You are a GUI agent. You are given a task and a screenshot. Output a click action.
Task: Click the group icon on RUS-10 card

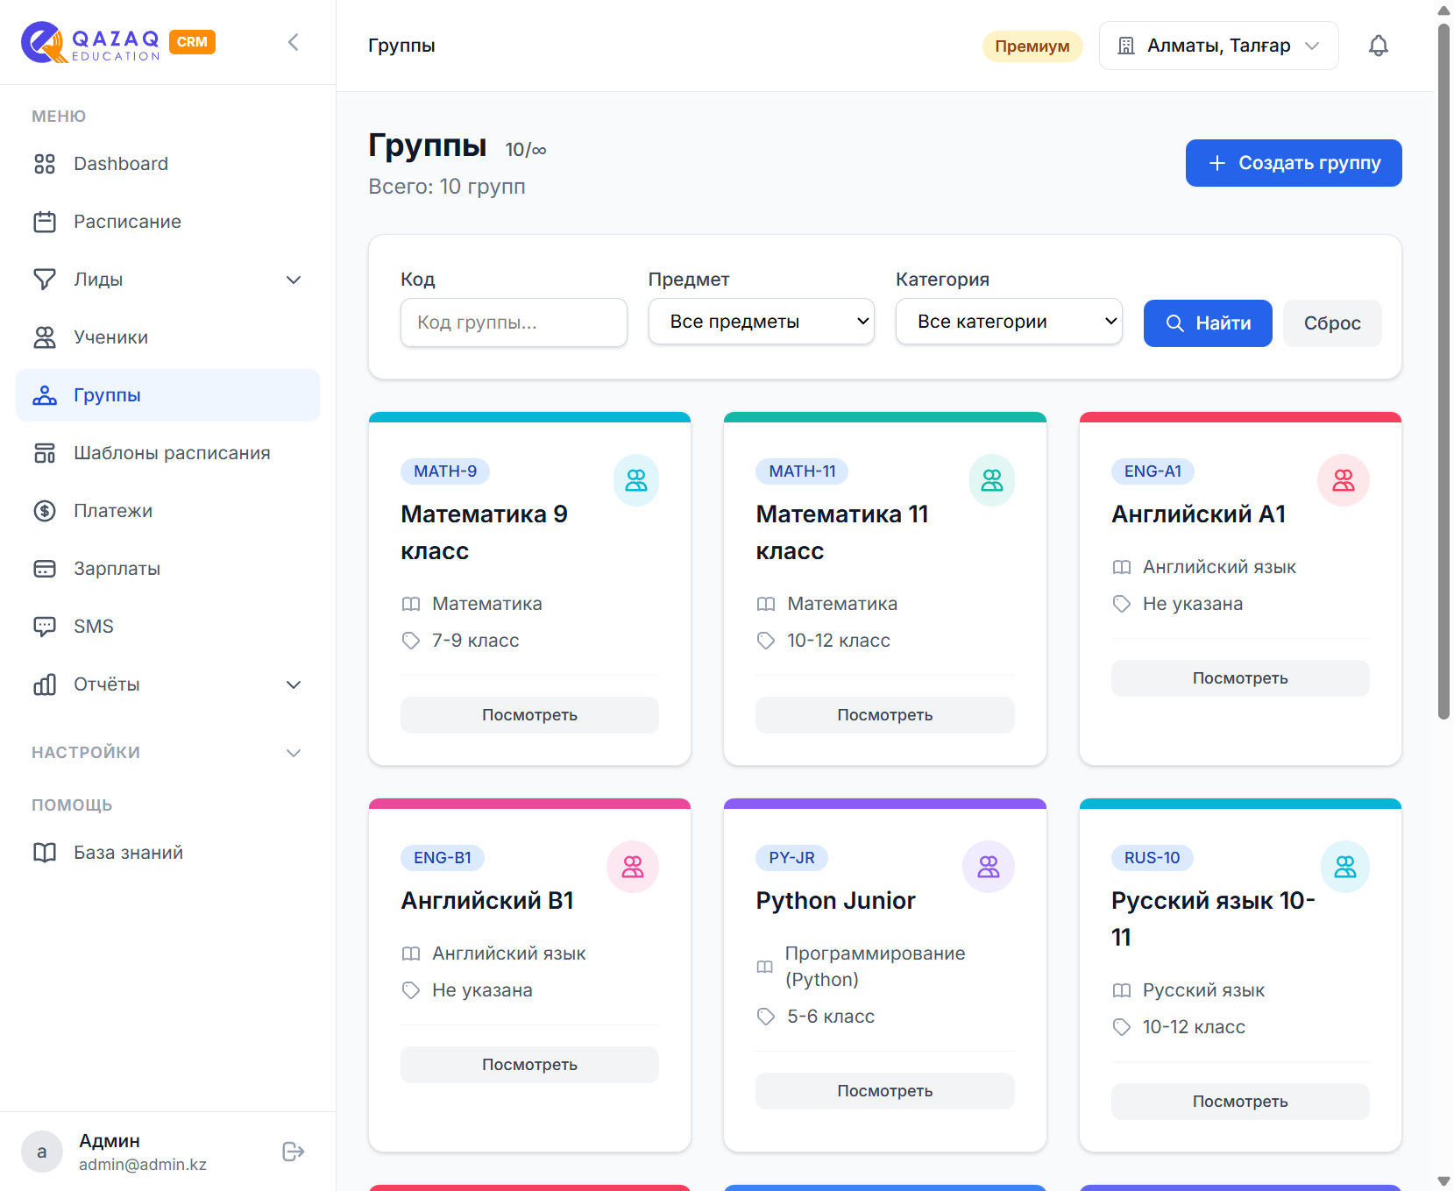click(x=1345, y=867)
